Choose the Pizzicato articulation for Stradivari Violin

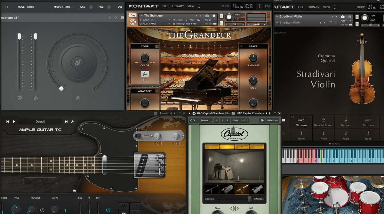tap(368, 122)
